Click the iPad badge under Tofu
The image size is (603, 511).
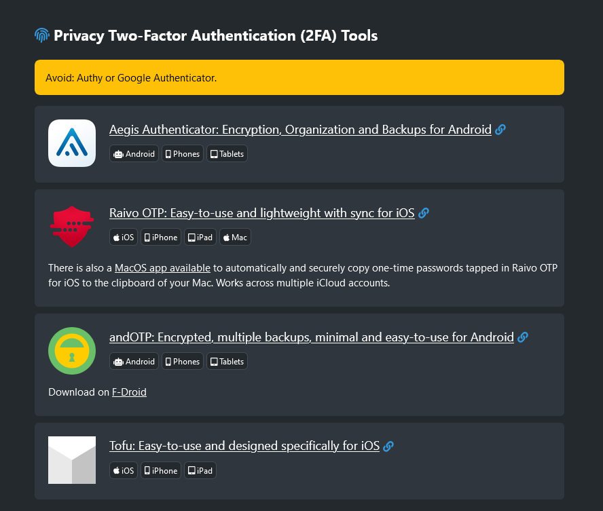pos(200,471)
